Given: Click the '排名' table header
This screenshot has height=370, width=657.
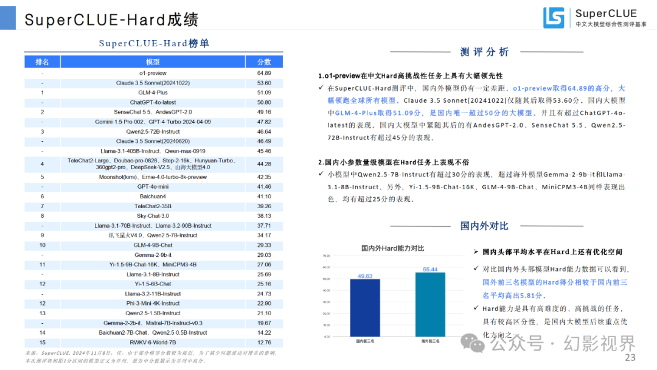Looking at the screenshot, I should point(43,62).
